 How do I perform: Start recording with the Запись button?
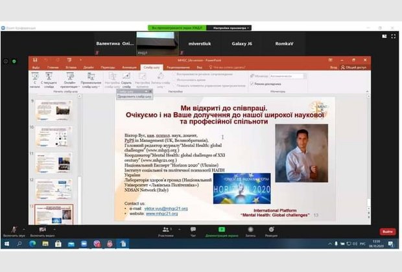tap(250, 231)
